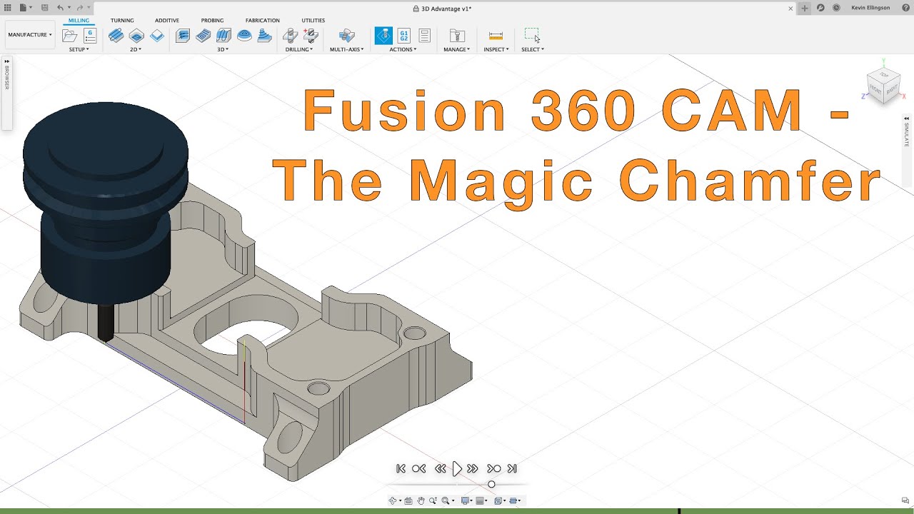The height and width of the screenshot is (514, 914).
Task: Open the Tool Library manage icon
Action: (x=457, y=35)
